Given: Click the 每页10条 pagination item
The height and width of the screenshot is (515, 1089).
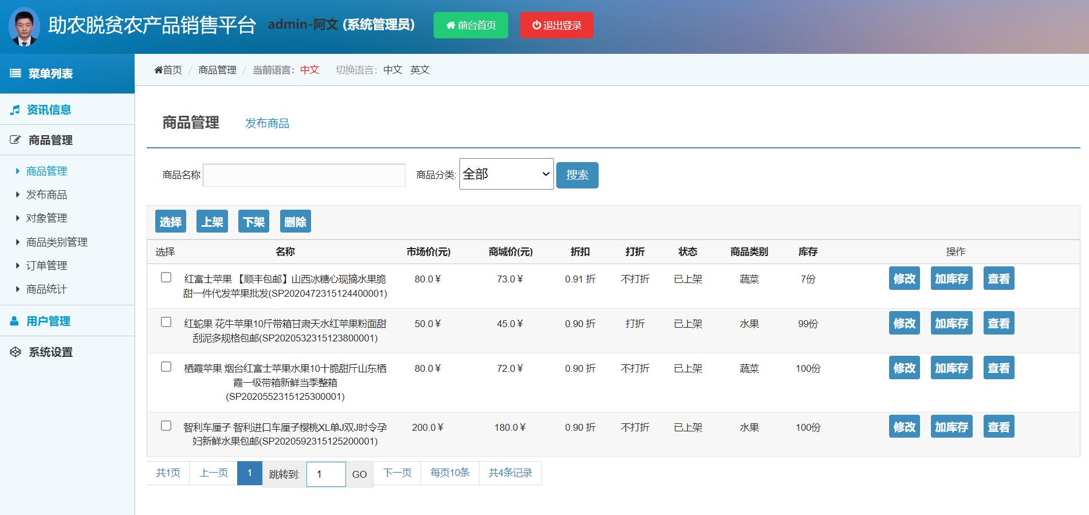Looking at the screenshot, I should click(450, 473).
